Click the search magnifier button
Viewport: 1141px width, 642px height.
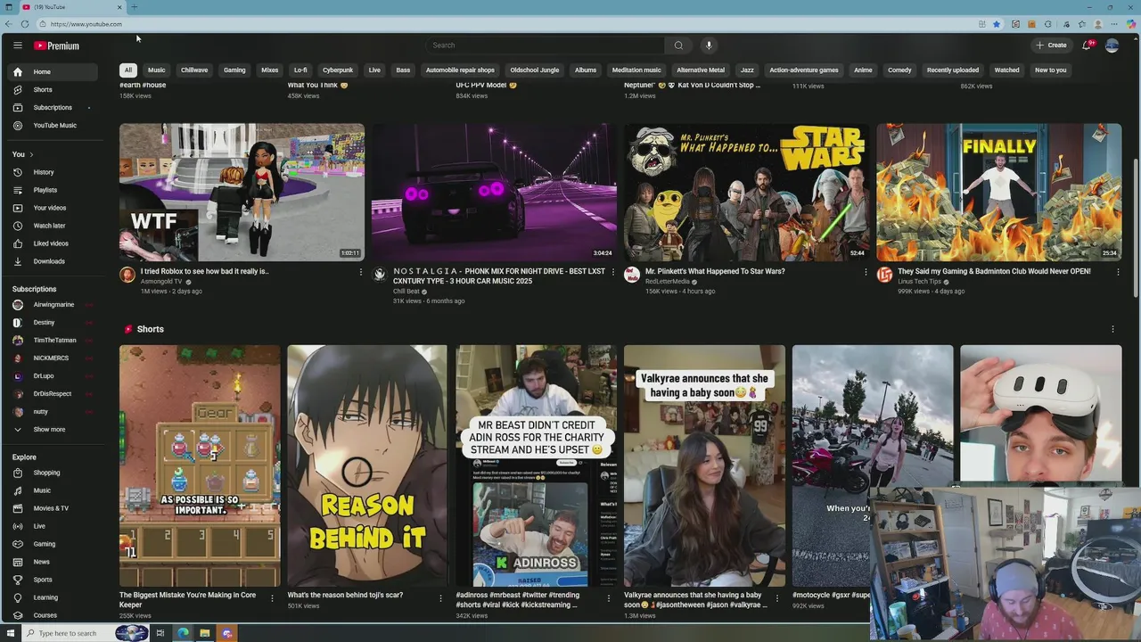tap(678, 45)
